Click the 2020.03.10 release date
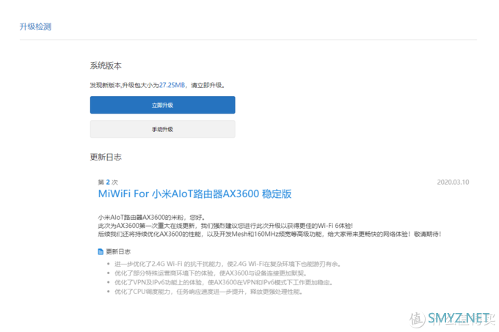Viewport: 499px width, 332px height. coord(453,182)
